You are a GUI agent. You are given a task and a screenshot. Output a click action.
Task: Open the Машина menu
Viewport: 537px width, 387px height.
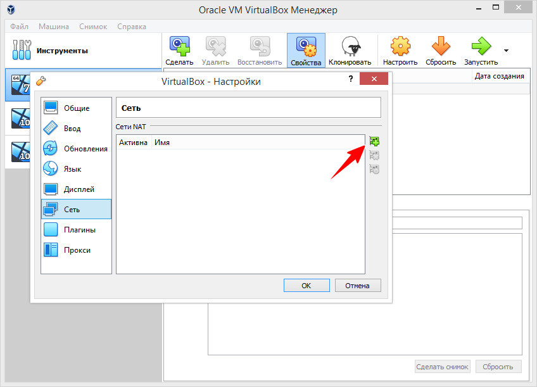pyautogui.click(x=53, y=27)
